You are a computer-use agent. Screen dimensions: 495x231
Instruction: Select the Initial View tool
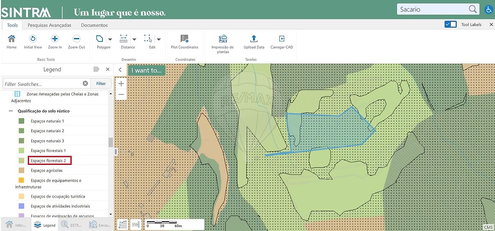point(33,39)
